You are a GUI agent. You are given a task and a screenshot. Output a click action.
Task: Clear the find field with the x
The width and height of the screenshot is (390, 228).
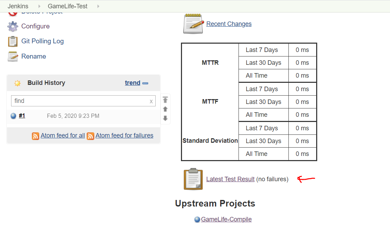tap(151, 101)
